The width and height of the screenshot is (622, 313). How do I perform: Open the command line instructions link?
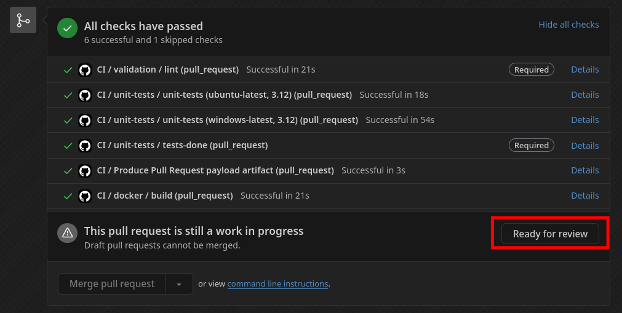click(277, 284)
